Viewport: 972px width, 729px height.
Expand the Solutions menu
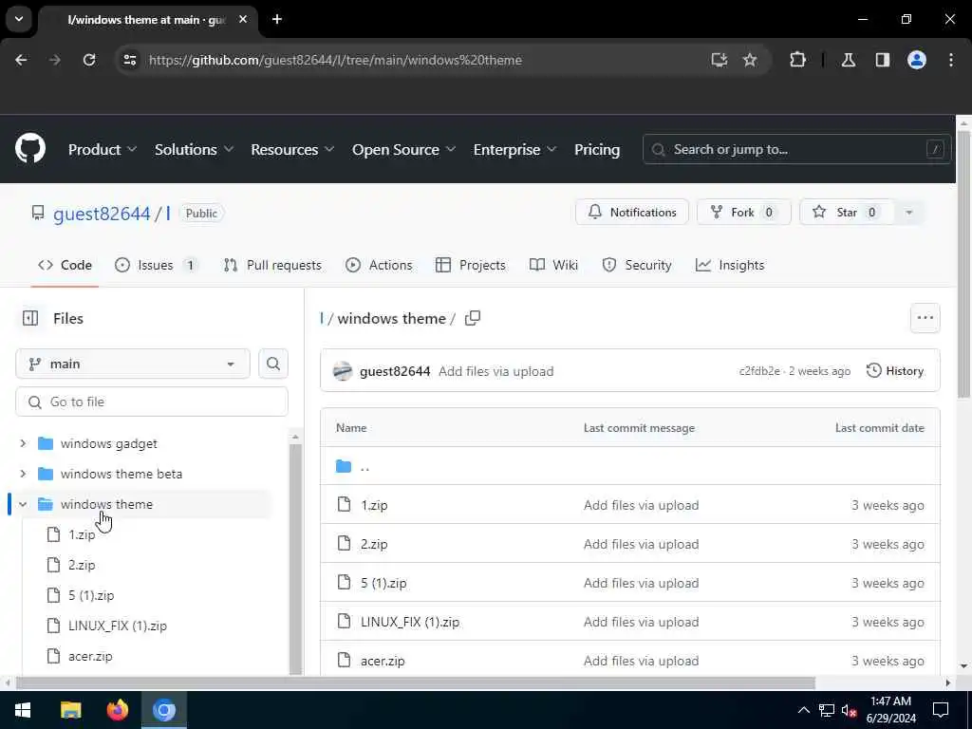tap(194, 149)
